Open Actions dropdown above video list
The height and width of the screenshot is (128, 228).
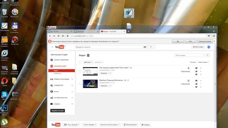click(x=88, y=62)
